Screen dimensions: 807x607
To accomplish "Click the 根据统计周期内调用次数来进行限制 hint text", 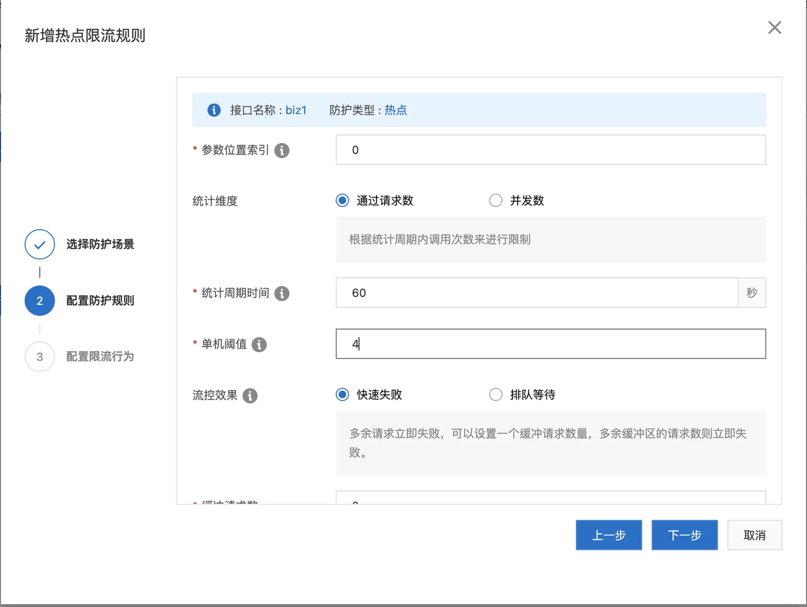I will (440, 240).
